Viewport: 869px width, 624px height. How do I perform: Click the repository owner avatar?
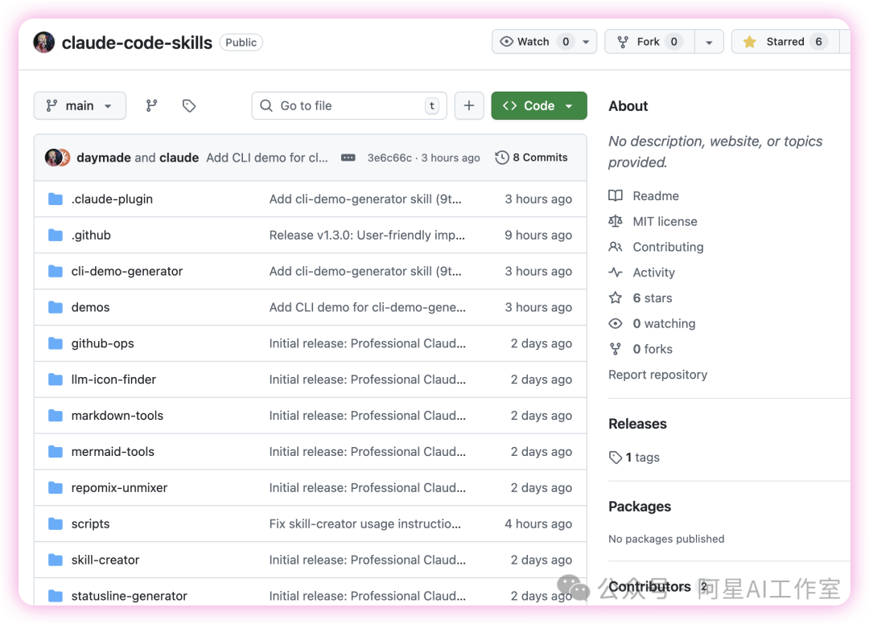coord(43,43)
